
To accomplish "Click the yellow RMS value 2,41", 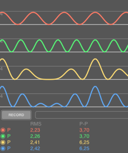I will [x=35, y=142].
